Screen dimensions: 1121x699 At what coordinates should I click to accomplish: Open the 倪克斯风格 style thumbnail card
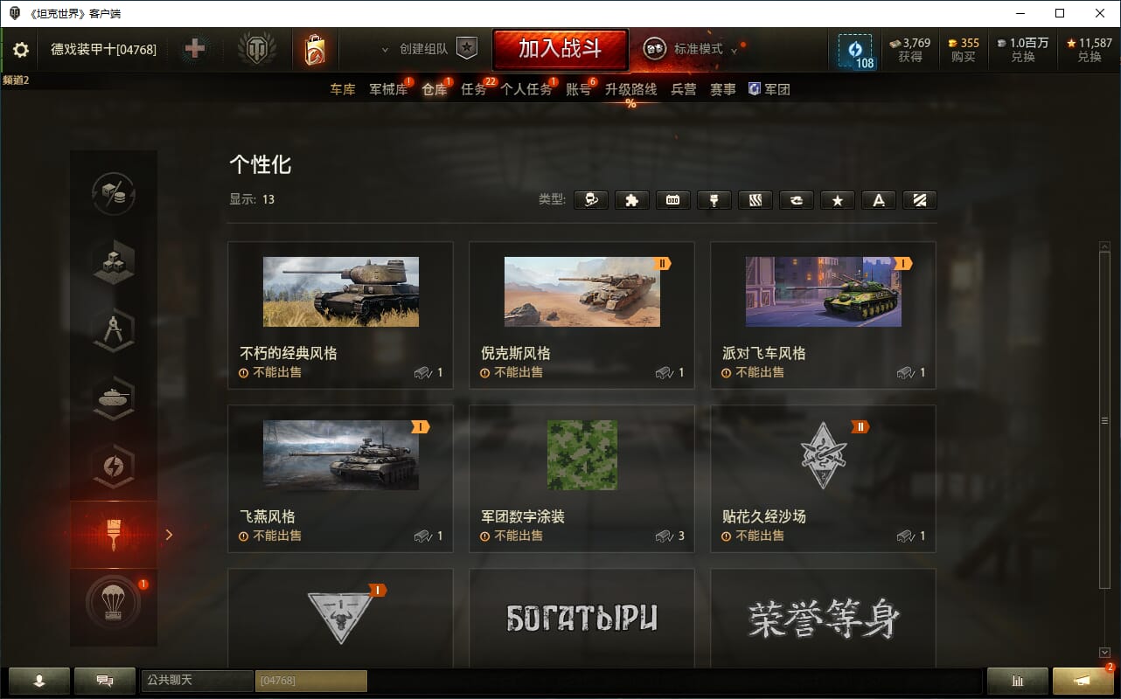(581, 315)
